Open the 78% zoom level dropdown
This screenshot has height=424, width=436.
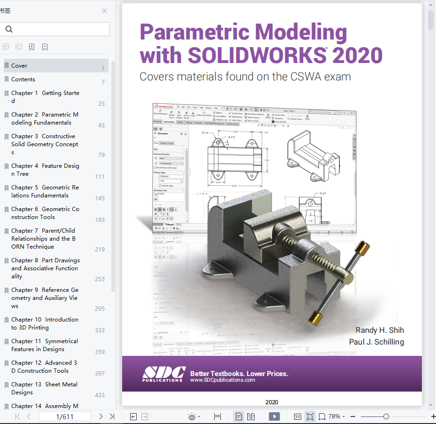pos(336,416)
